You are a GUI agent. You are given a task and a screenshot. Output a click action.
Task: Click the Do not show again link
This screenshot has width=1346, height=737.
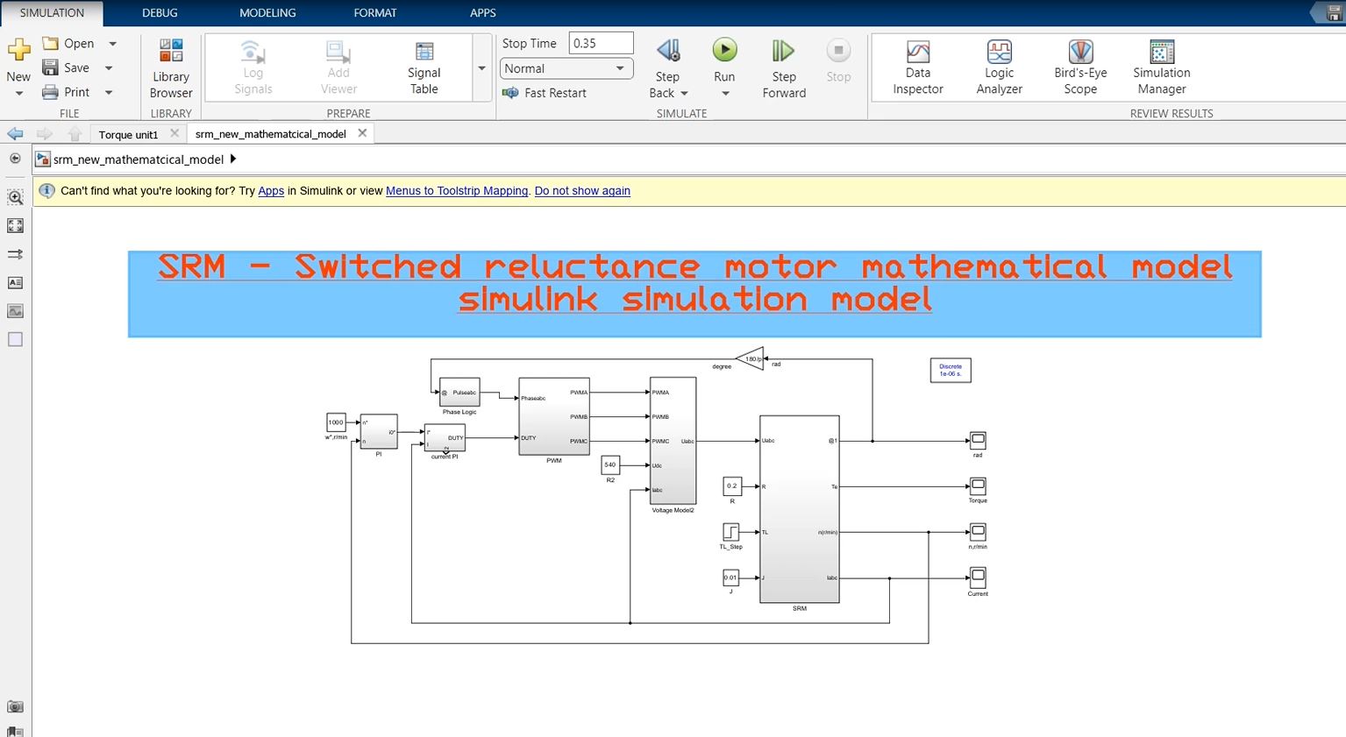click(x=582, y=191)
